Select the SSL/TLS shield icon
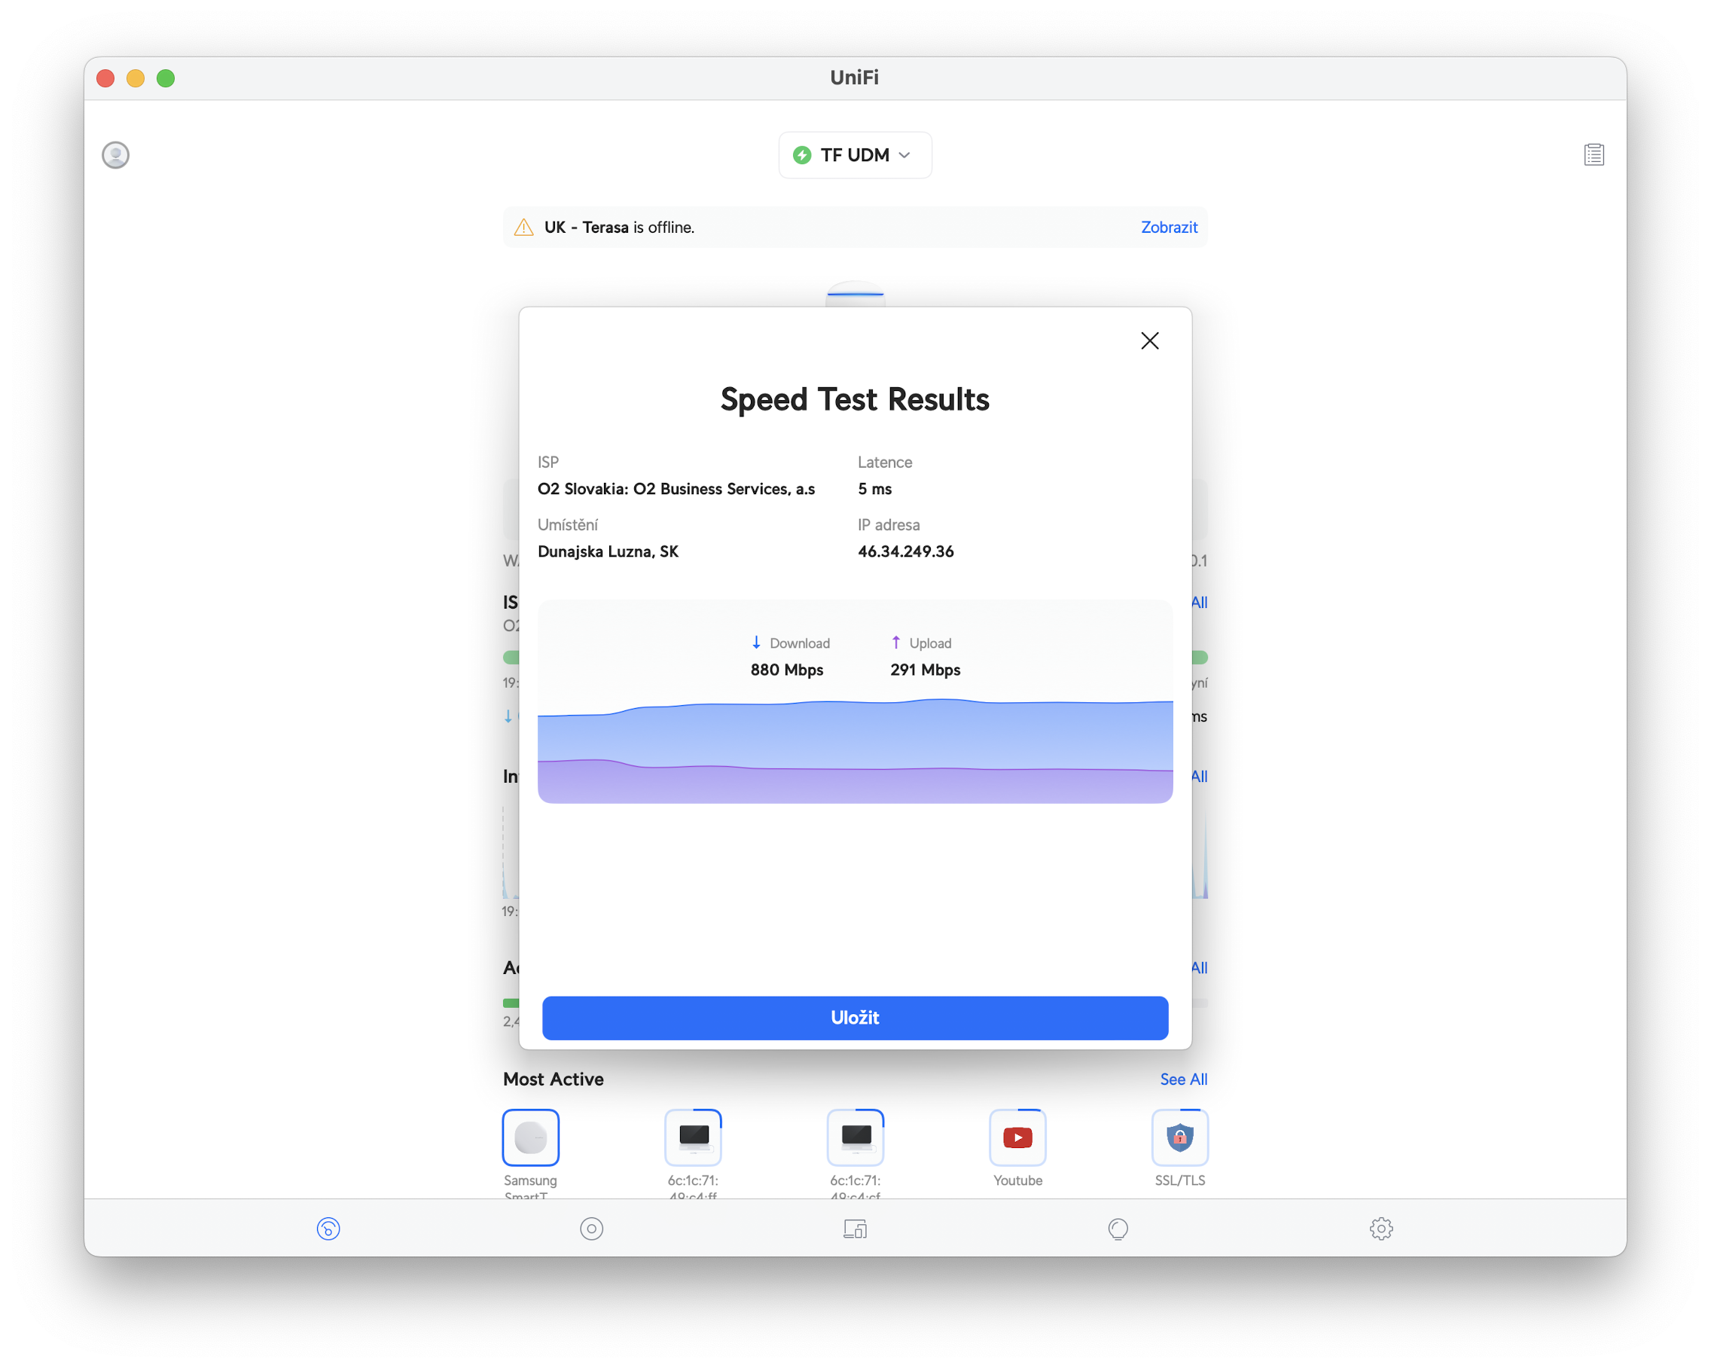The height and width of the screenshot is (1368, 1711). point(1179,1137)
